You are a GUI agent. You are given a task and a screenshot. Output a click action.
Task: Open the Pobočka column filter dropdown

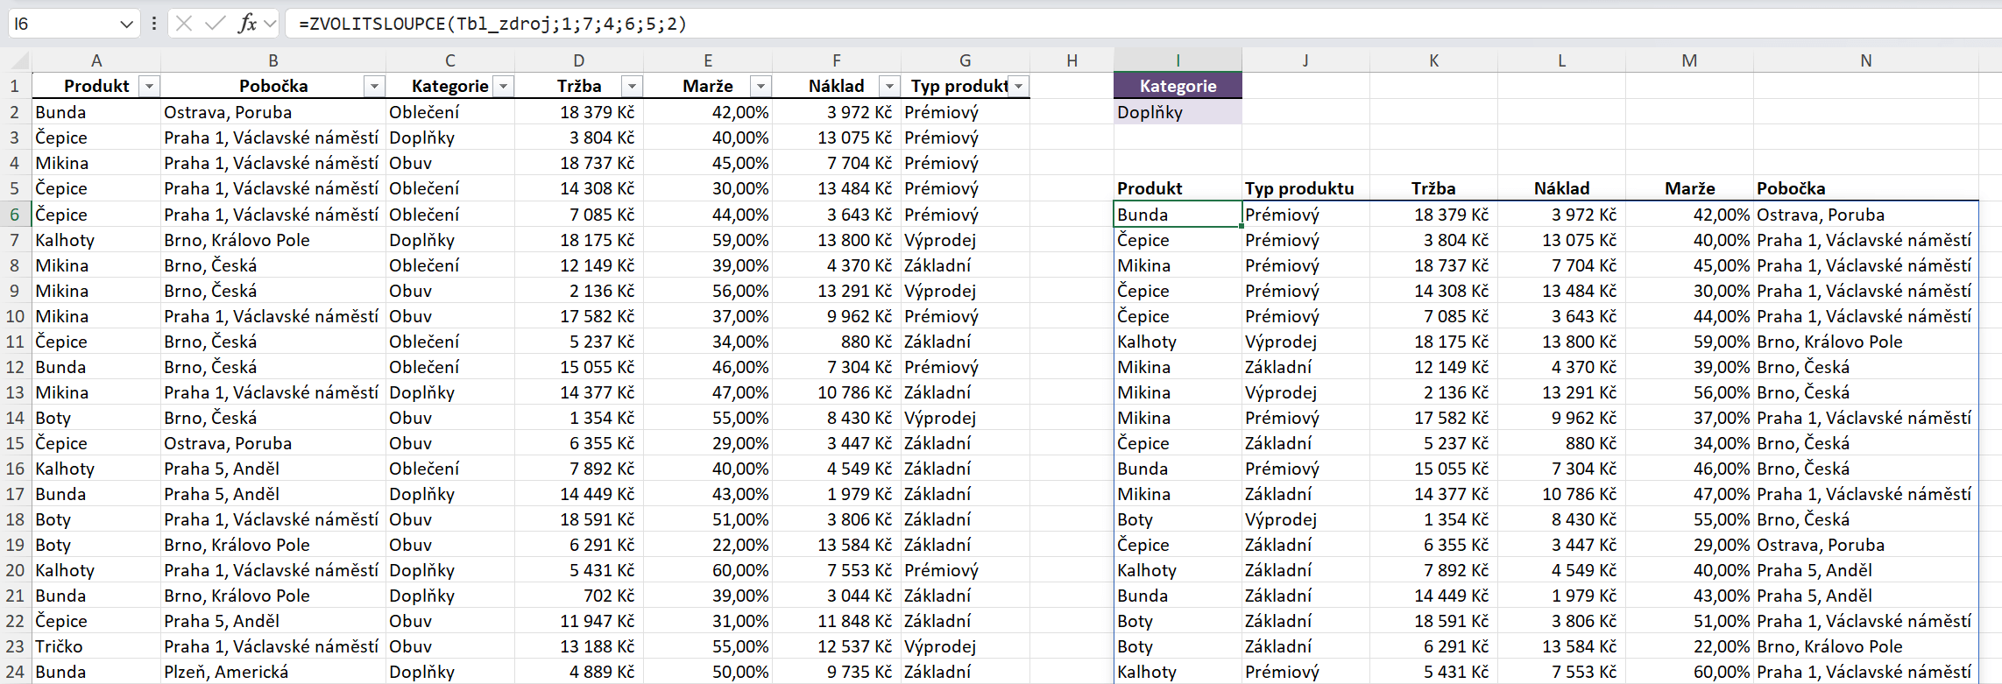point(374,86)
